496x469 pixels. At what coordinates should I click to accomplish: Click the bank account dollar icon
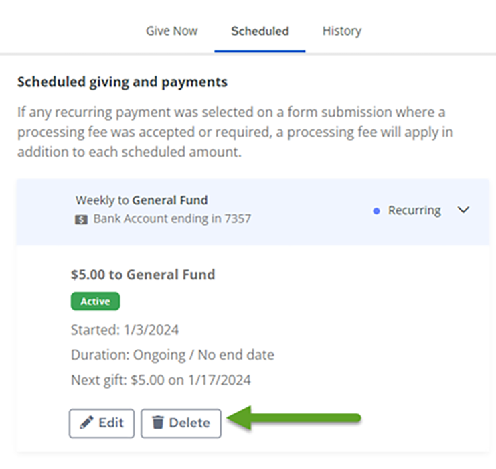81,220
